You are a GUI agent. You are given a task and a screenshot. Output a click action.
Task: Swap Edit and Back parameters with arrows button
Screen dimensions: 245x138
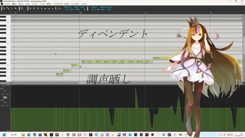coord(5,97)
